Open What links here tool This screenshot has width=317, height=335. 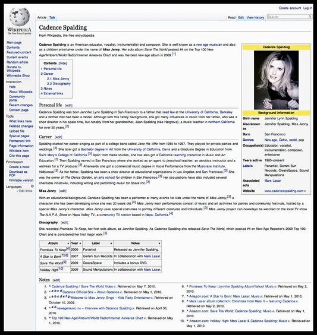[20, 121]
